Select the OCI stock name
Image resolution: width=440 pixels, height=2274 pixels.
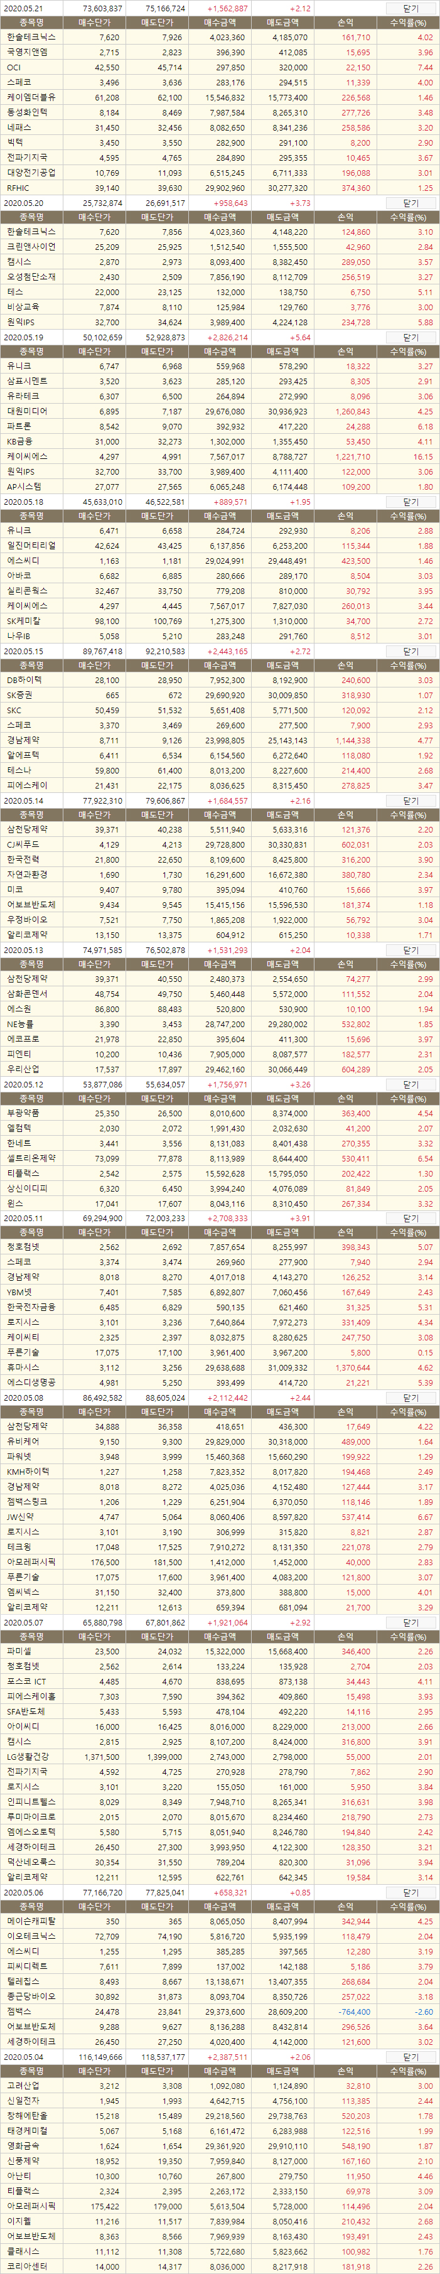coord(14,67)
